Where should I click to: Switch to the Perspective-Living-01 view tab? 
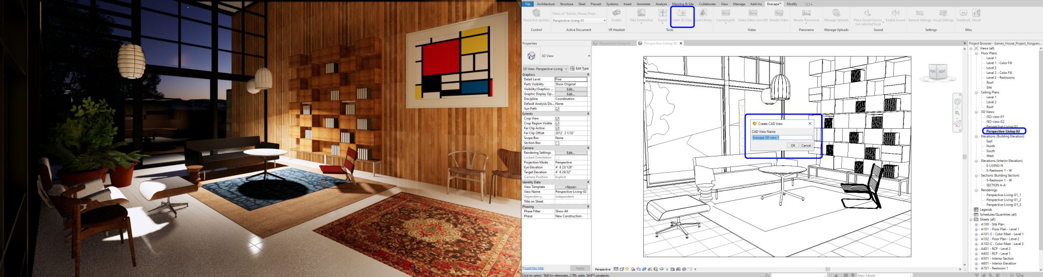point(614,43)
